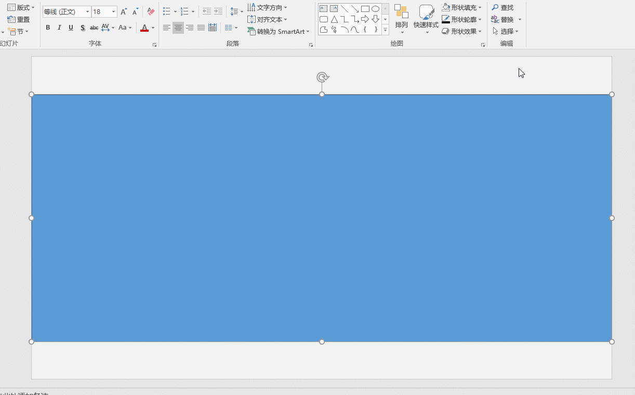Increase font size with larger A icon
The height and width of the screenshot is (395, 635).
123,11
